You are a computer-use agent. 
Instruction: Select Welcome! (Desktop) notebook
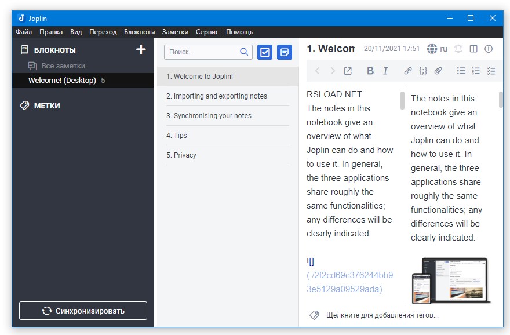click(83, 81)
